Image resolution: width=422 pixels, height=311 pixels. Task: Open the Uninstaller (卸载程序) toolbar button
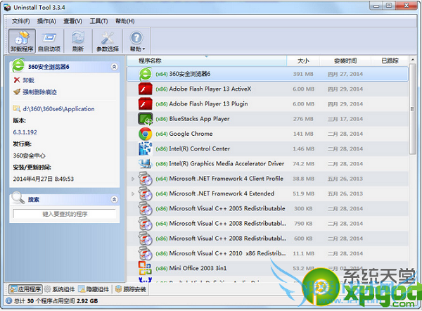(22, 41)
